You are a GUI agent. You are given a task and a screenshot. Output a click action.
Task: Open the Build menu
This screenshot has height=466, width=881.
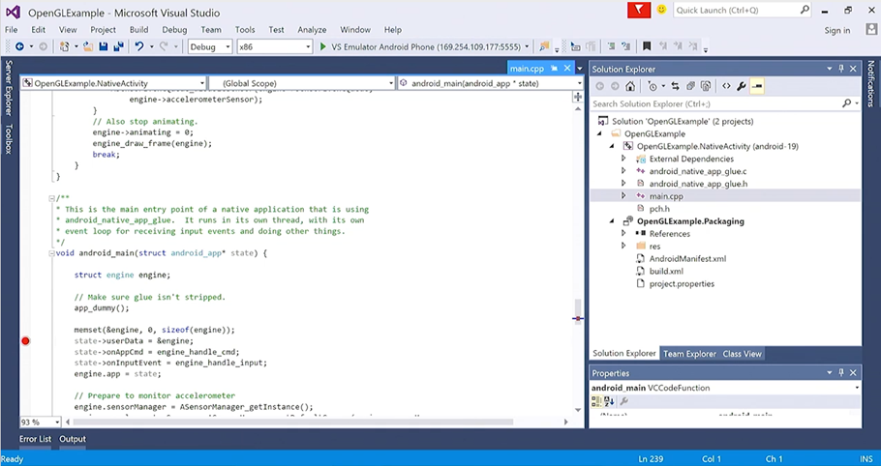[x=138, y=30]
